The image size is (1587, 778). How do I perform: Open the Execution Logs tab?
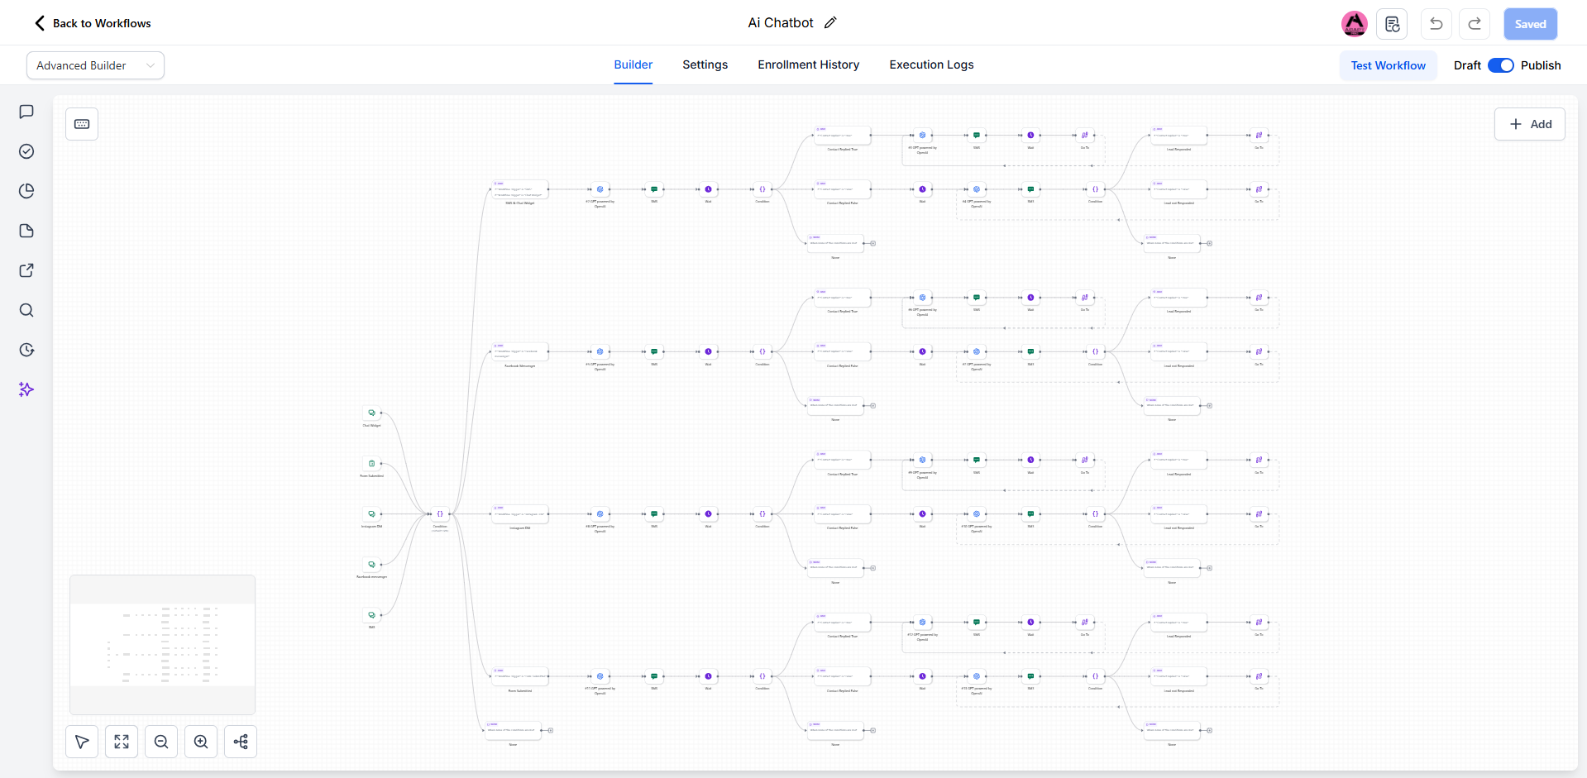tap(932, 64)
